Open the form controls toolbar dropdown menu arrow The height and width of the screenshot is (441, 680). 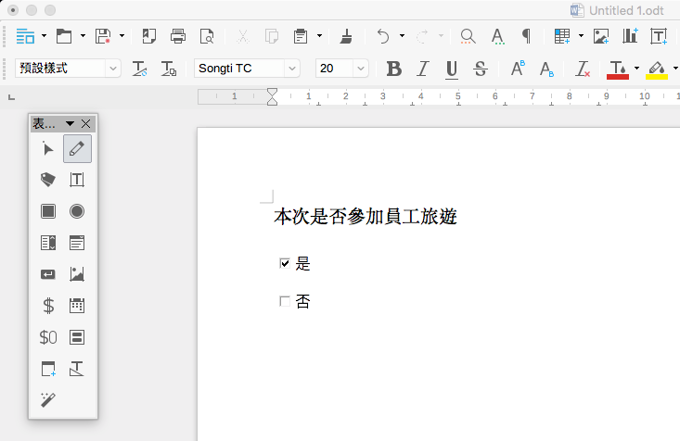70,123
